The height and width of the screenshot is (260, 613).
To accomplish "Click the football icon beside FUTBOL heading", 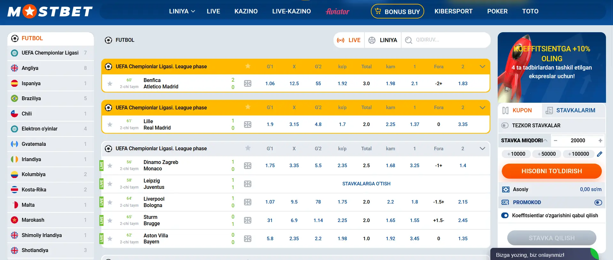I will [109, 40].
